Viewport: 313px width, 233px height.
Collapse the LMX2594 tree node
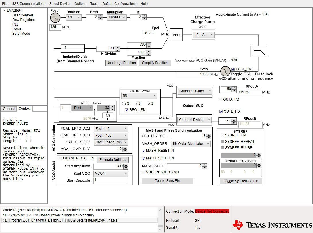[4, 11]
